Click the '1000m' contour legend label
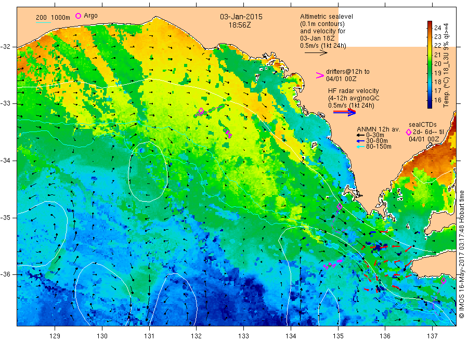Image resolution: width=468 pixels, height=343 pixels. [61, 18]
